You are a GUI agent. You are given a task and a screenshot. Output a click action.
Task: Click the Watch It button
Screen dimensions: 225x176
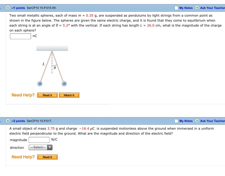point(69,95)
